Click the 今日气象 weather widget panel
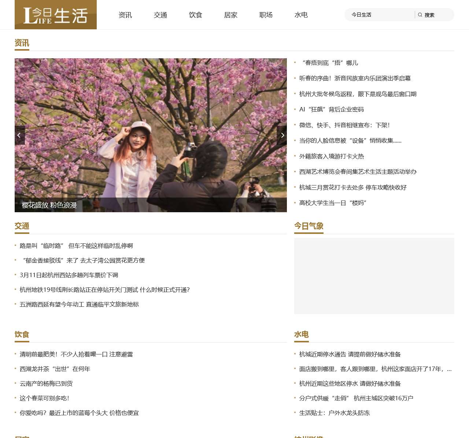This screenshot has height=438, width=469. pos(374,276)
